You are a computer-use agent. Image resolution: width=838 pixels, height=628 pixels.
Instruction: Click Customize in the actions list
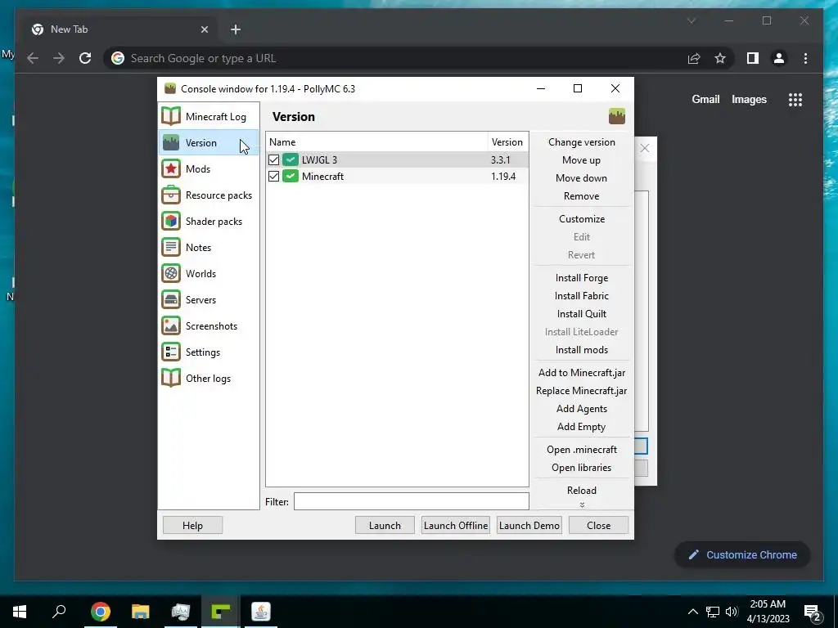[x=582, y=219]
